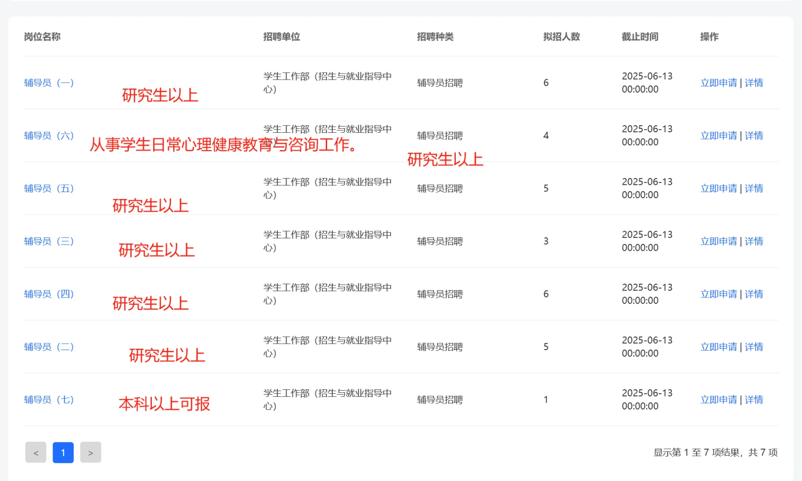Open the 辅导员（四）job posting link

(49, 294)
